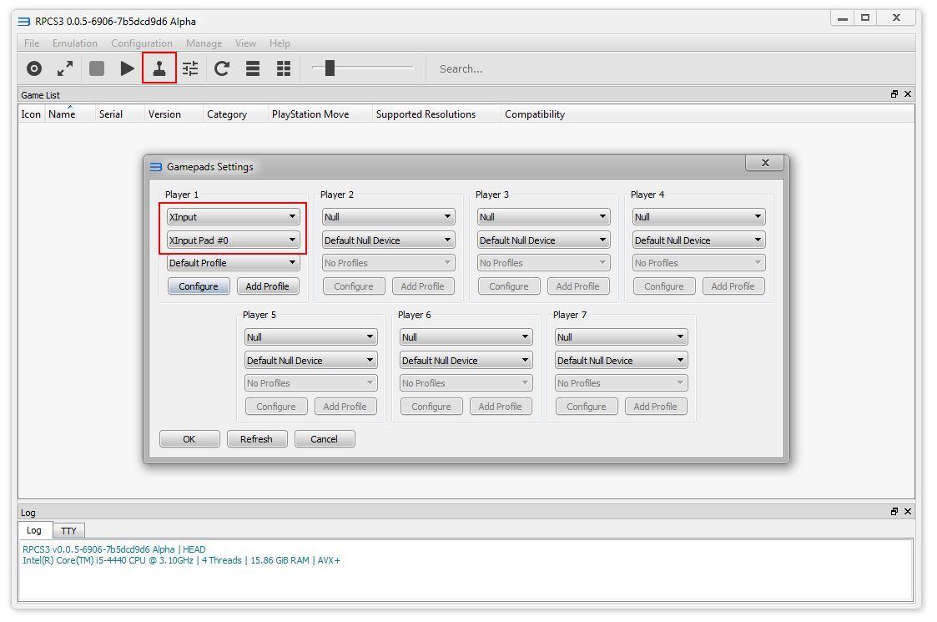Click the RPCS3 logo in title bar
Viewport: 937px width, 622px height.
(x=24, y=22)
